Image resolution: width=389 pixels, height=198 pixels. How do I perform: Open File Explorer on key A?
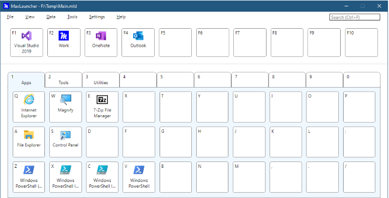click(29, 142)
